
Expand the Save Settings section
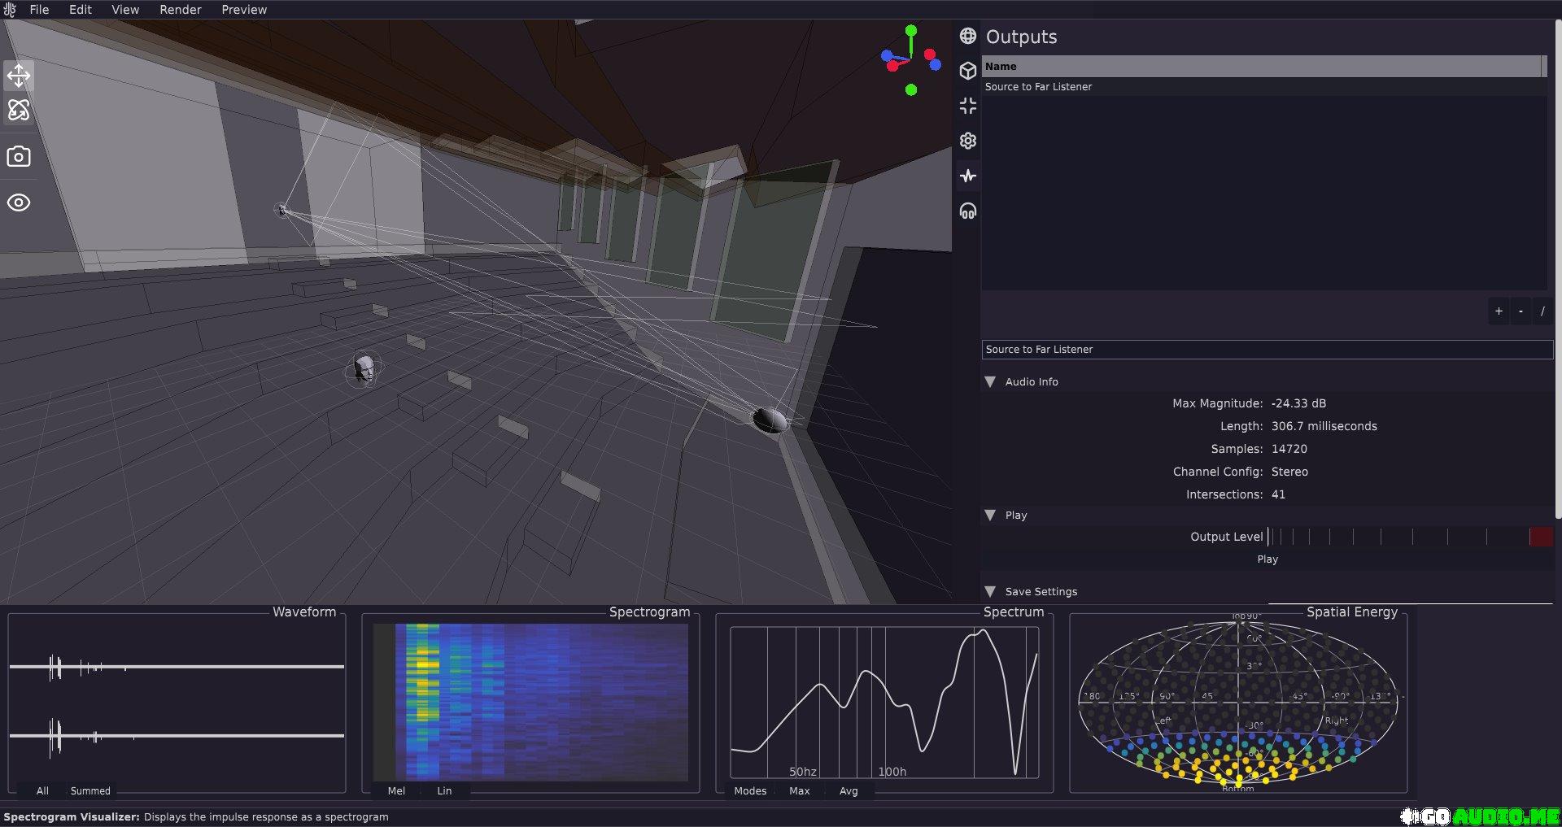pyautogui.click(x=990, y=591)
